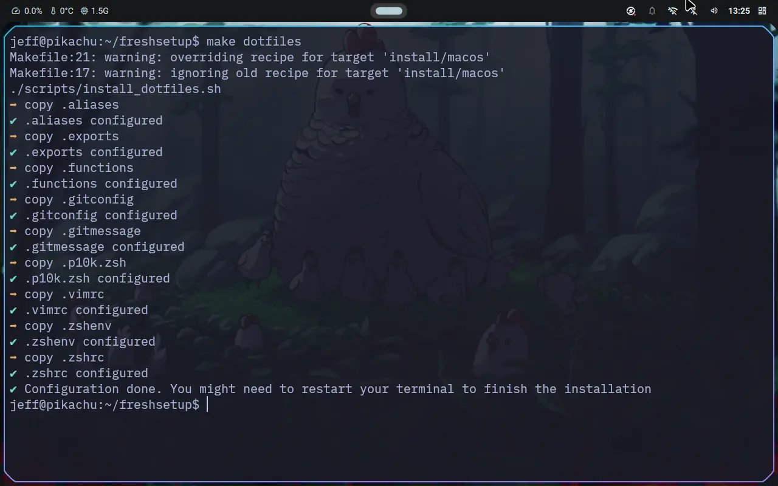778x486 pixels.
Task: Click the memory chip icon
Action: click(x=84, y=11)
